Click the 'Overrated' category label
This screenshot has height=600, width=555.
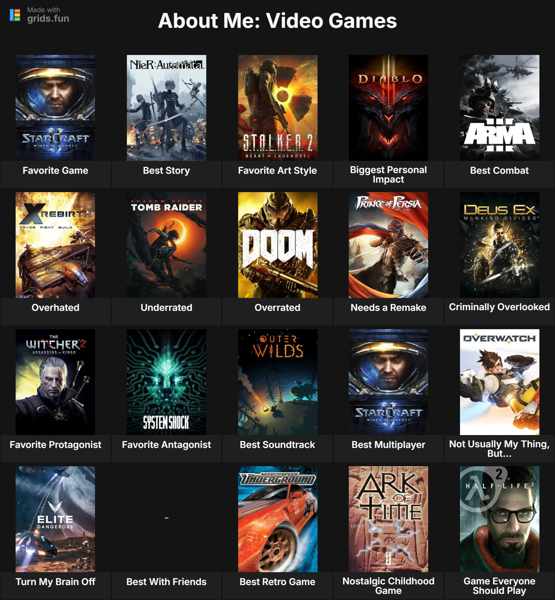coord(277,307)
